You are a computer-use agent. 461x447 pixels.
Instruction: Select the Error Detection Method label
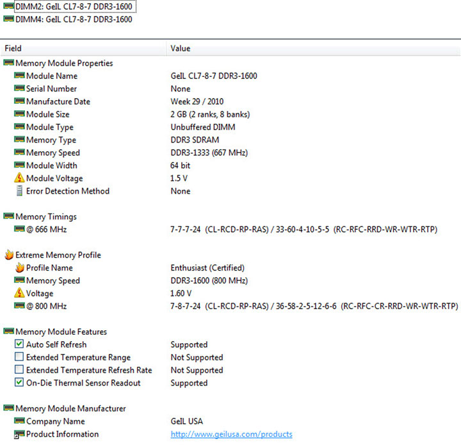[x=68, y=191]
